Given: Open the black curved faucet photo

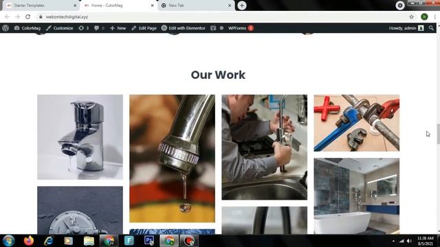Looking at the screenshot, I should coord(264,220).
